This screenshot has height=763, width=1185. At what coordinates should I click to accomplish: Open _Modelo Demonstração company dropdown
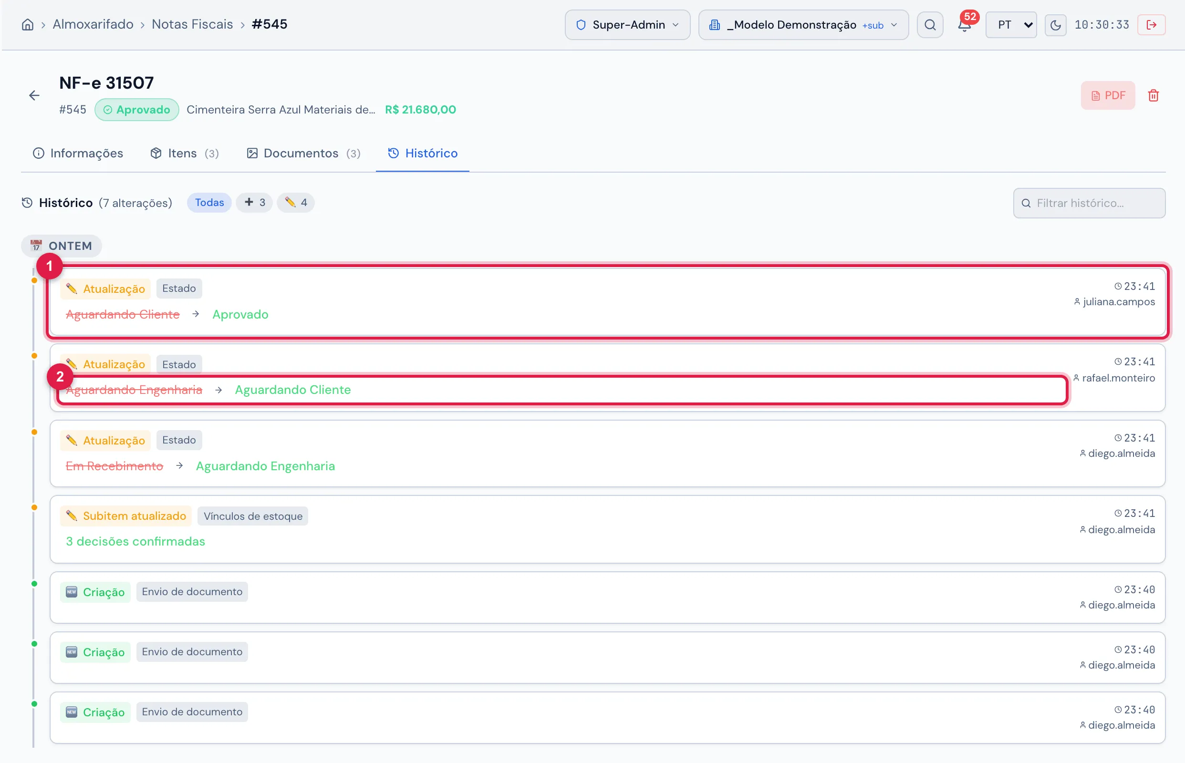803,25
